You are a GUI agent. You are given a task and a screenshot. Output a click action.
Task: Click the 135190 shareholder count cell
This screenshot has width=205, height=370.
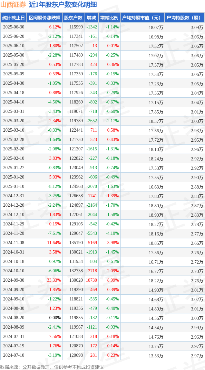pos(73,243)
